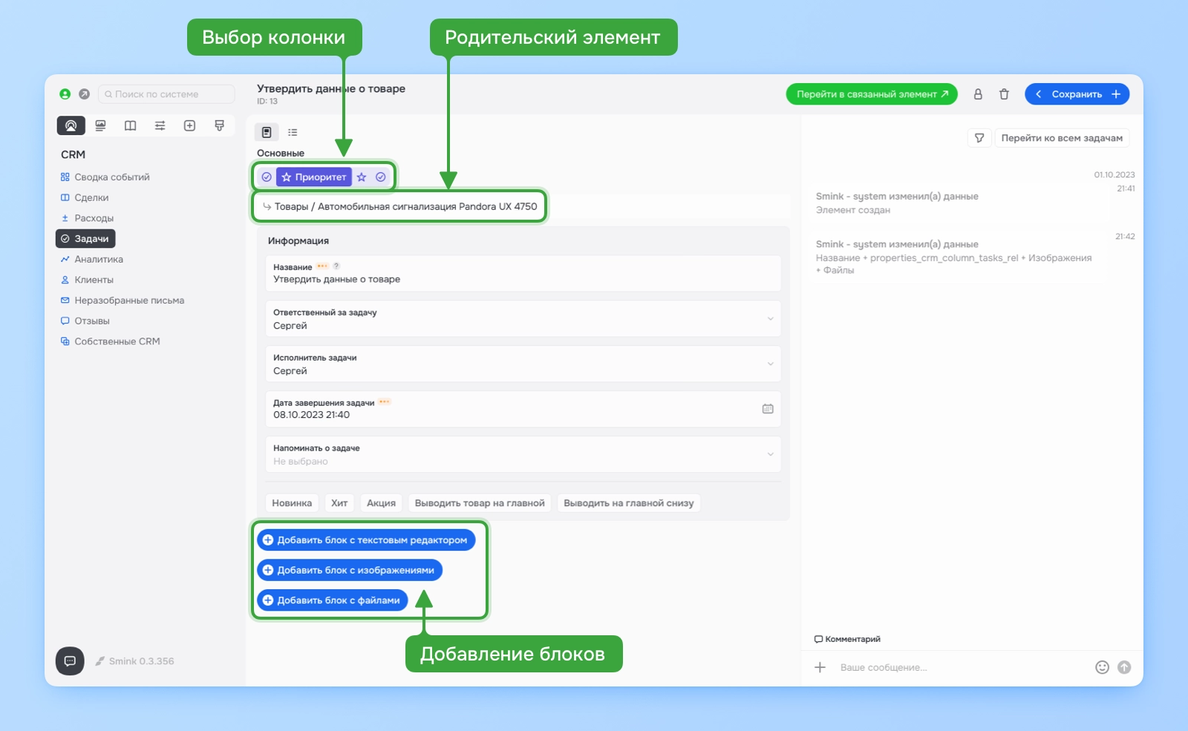The height and width of the screenshot is (731, 1188).
Task: Edit the 'Название' field with 'Утвердить данные о товаре'
Action: (x=523, y=273)
